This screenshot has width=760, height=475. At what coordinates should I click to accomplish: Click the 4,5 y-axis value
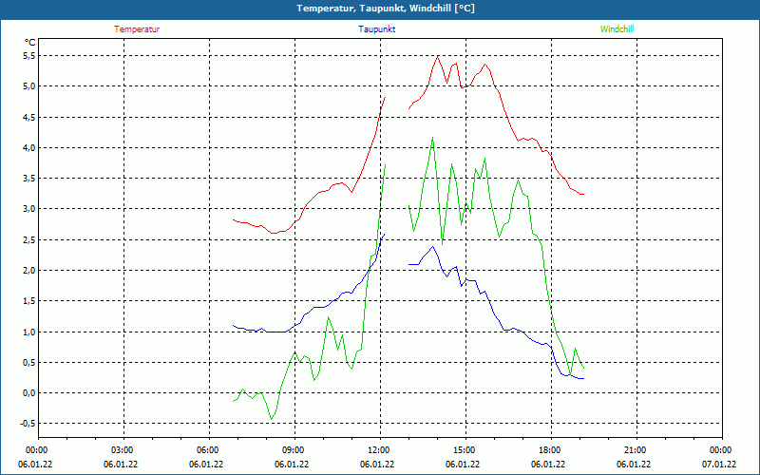click(29, 117)
